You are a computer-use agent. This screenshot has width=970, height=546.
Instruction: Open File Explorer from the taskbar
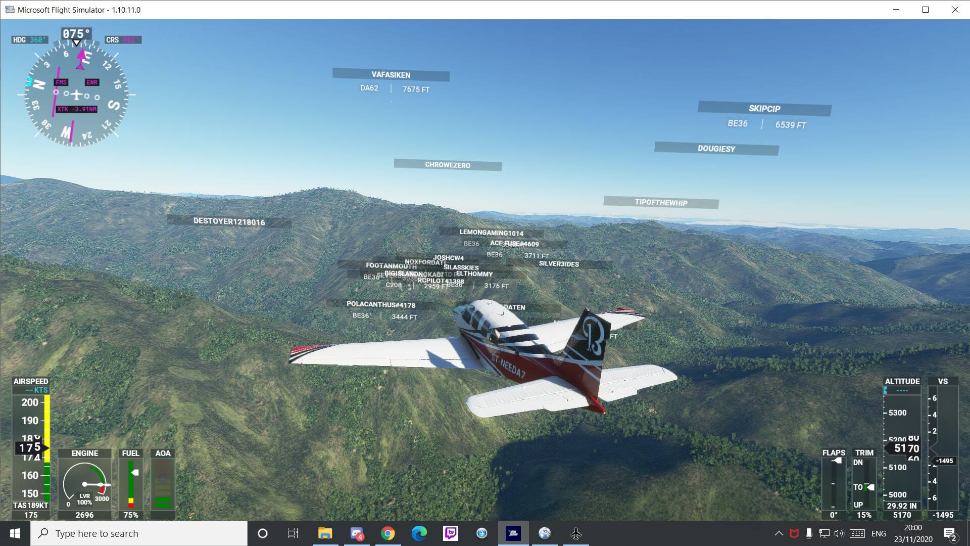point(325,533)
